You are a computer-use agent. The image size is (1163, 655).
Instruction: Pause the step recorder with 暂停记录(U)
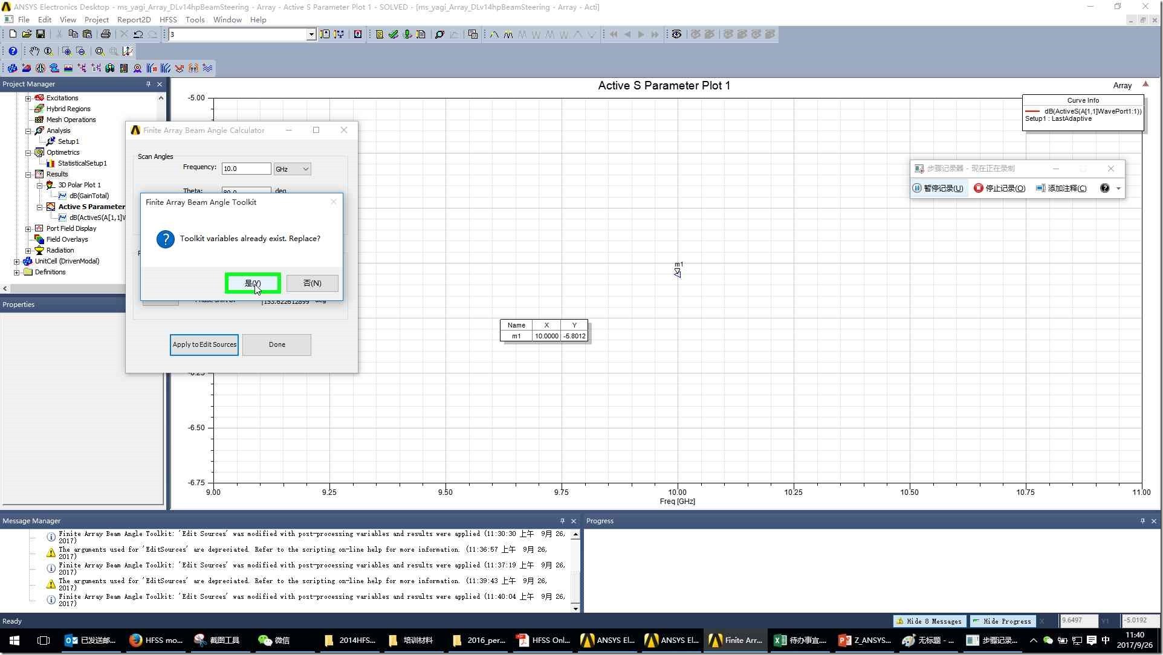click(x=938, y=188)
